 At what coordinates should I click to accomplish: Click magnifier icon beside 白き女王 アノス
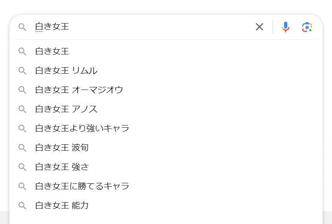(22, 109)
